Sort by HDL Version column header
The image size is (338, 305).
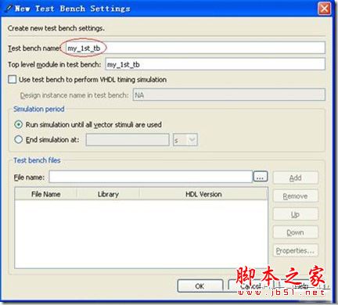coord(203,194)
